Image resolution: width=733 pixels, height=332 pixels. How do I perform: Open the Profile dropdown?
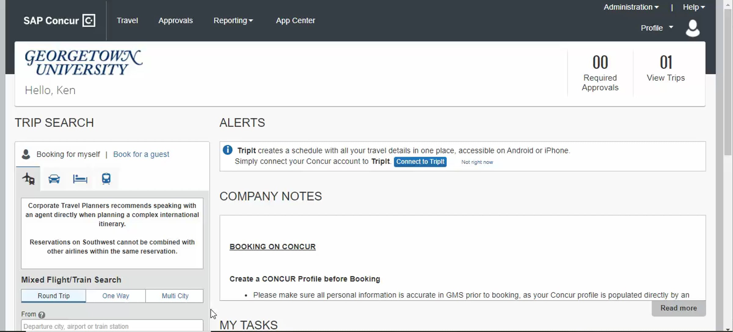[x=657, y=28]
